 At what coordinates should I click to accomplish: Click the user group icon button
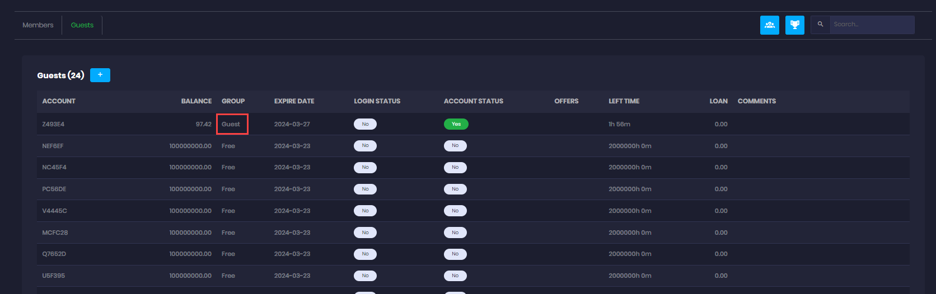point(769,25)
